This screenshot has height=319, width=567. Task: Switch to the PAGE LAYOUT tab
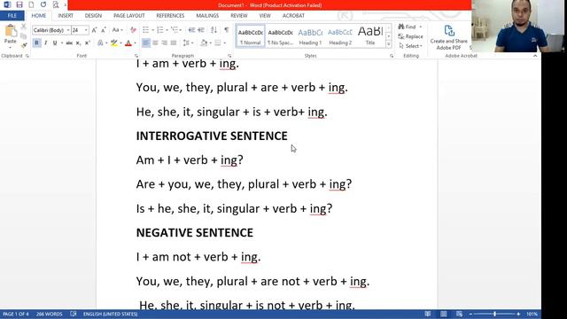[129, 16]
